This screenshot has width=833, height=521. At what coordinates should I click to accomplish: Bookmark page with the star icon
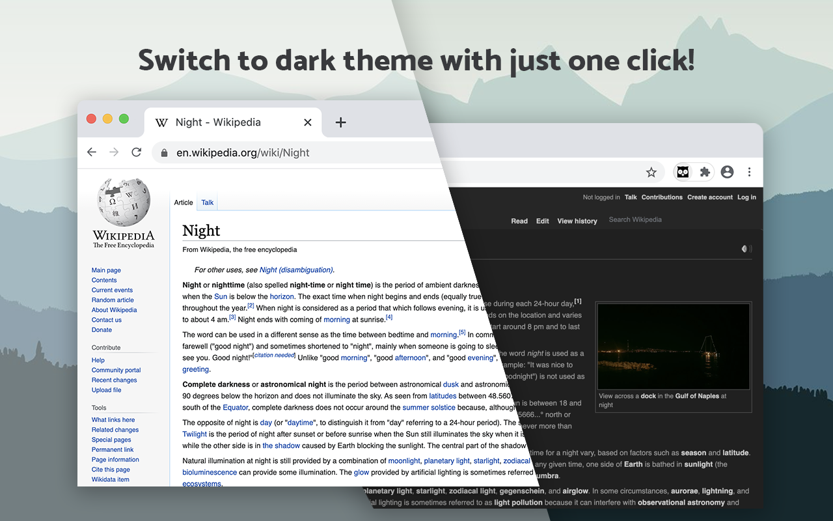(651, 172)
